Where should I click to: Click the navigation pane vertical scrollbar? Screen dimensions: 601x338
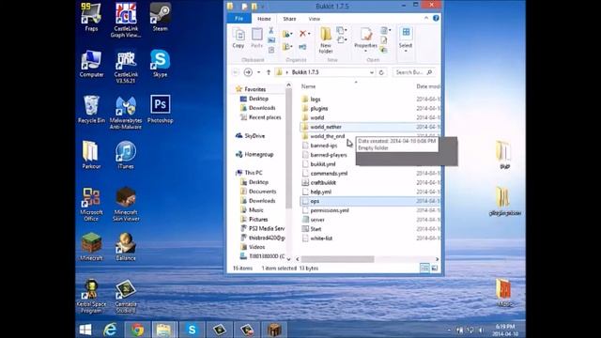(x=288, y=148)
